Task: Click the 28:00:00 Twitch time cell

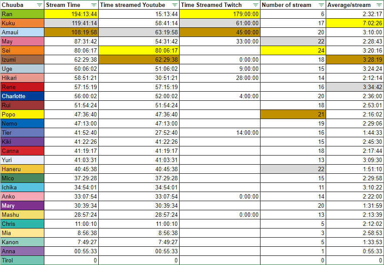Action: [220, 78]
